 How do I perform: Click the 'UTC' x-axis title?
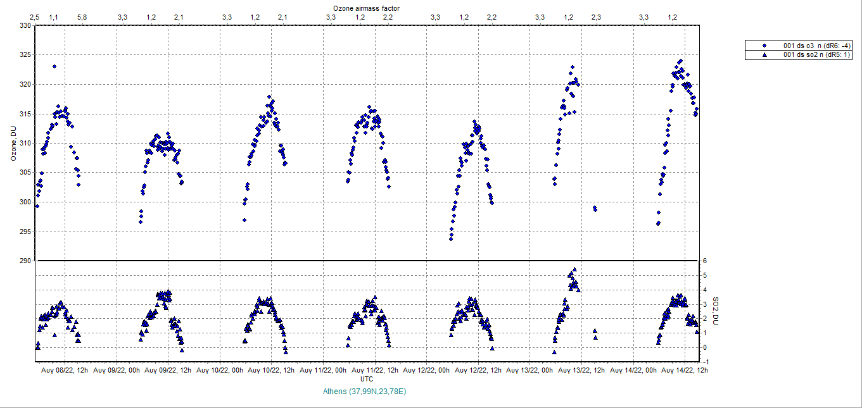tap(366, 379)
